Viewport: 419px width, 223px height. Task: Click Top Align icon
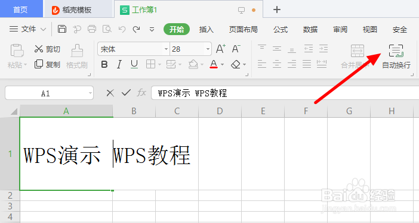(262, 48)
